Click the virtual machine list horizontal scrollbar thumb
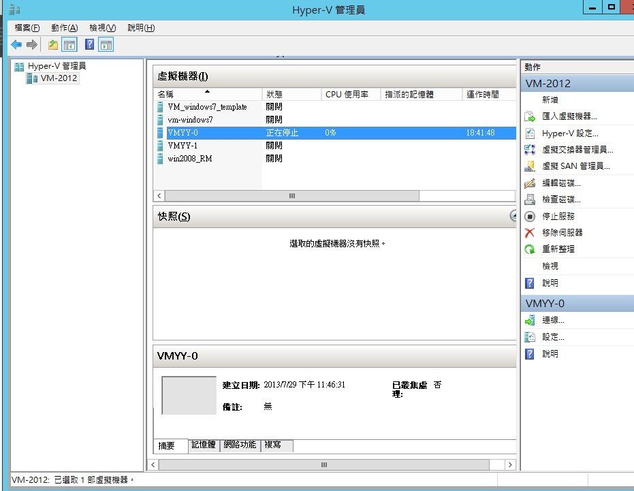Viewport: 634px width, 491px height. coord(292,195)
